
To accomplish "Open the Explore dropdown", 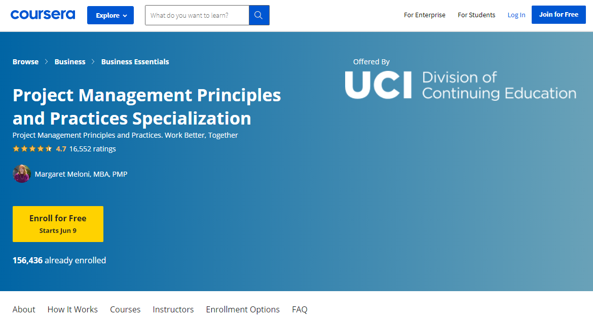I will point(110,15).
